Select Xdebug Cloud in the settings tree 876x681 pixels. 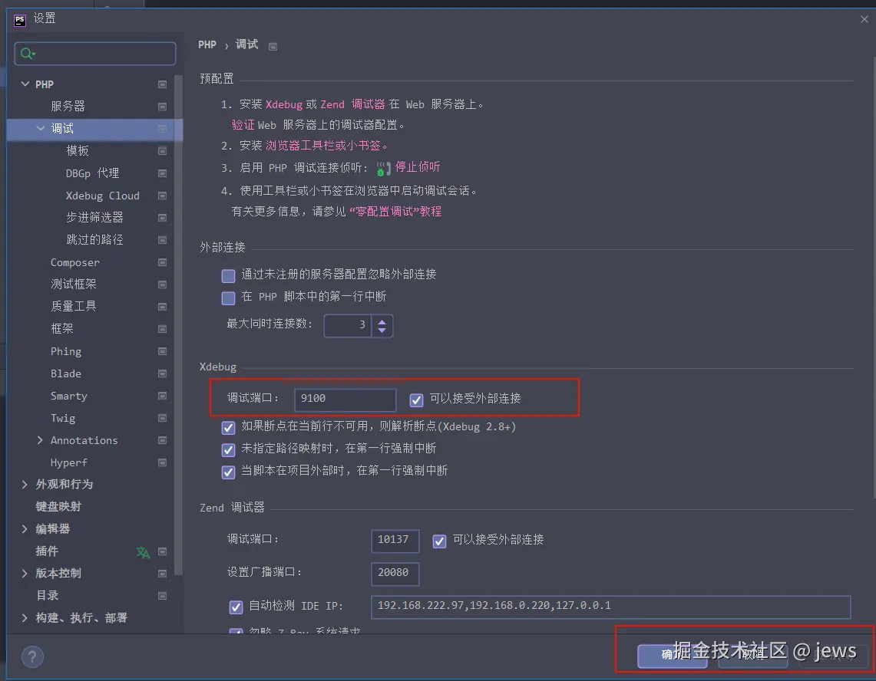point(102,196)
